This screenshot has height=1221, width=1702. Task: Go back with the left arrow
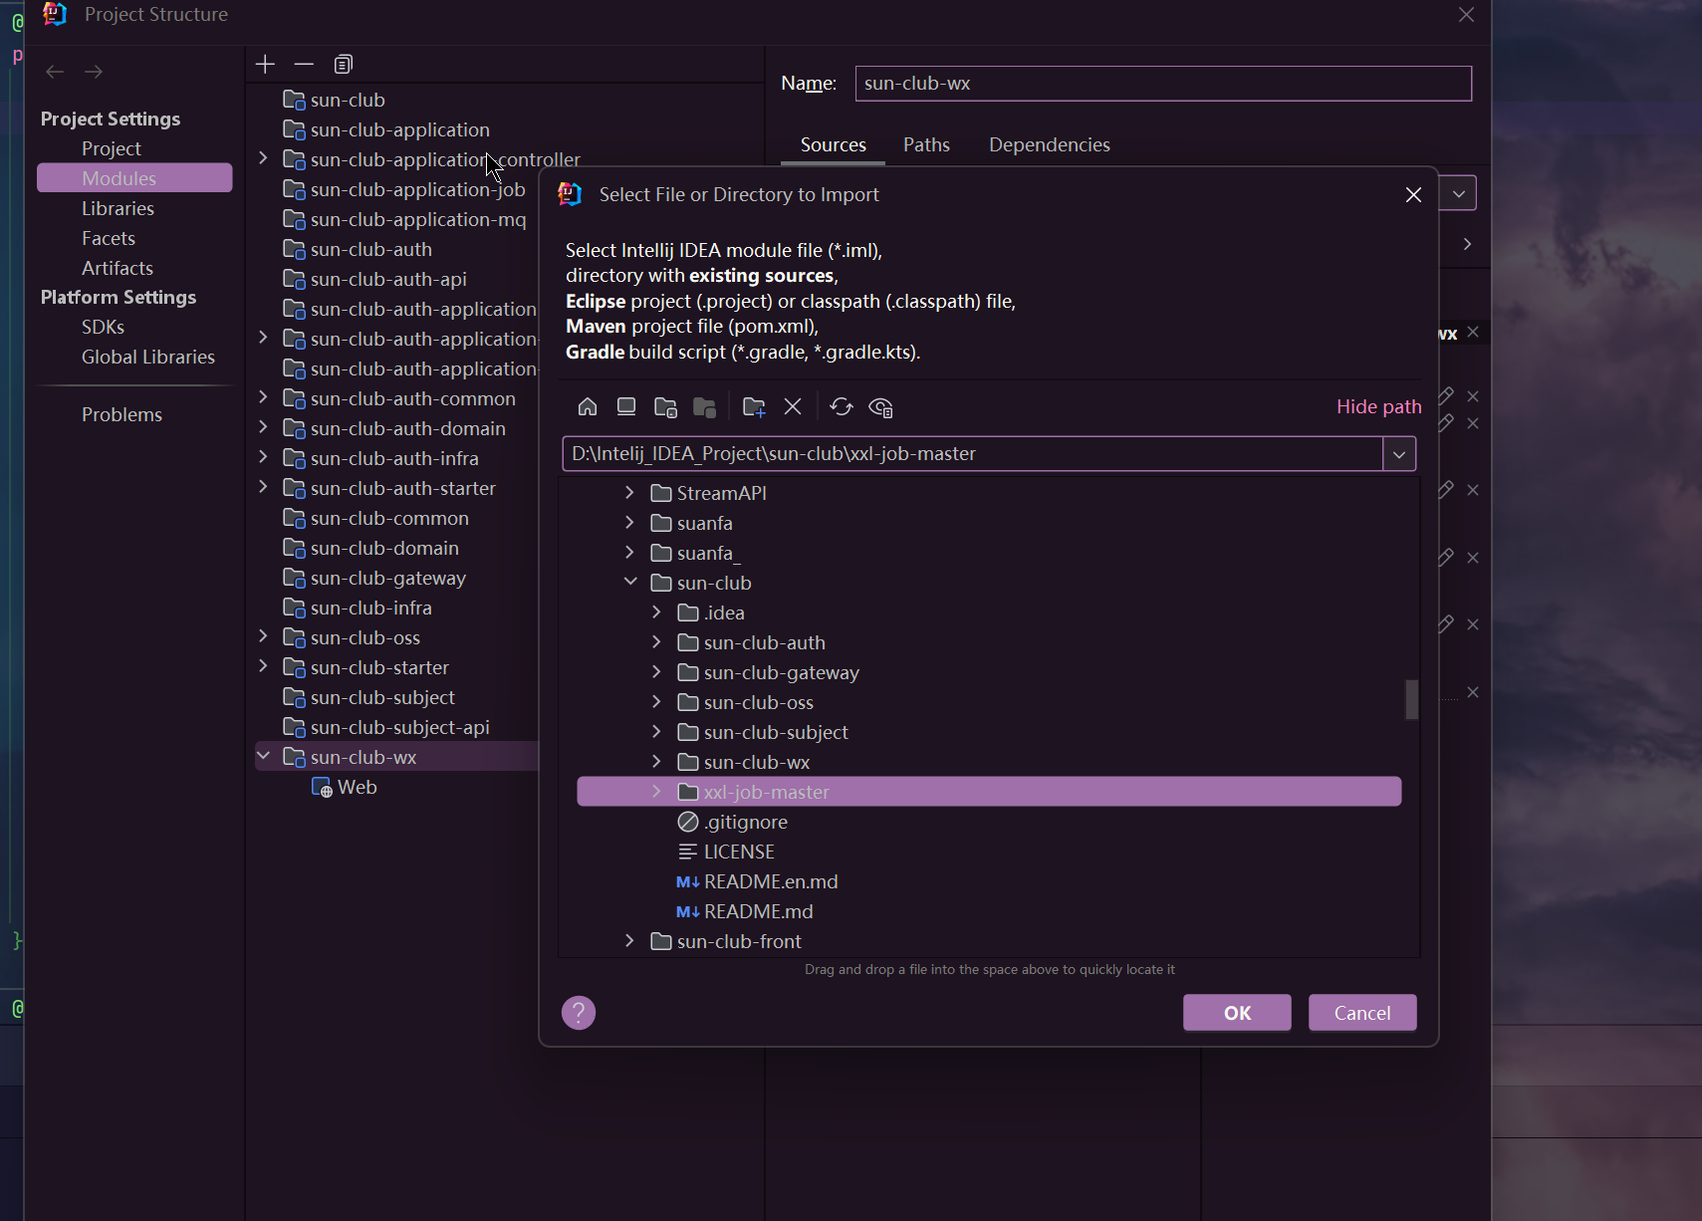pyautogui.click(x=55, y=72)
